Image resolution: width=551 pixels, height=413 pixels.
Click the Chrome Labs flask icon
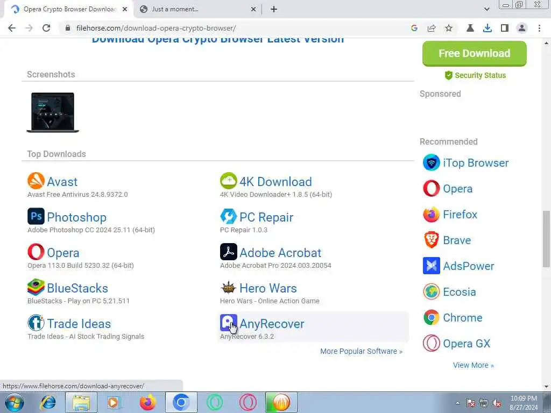[x=470, y=28]
